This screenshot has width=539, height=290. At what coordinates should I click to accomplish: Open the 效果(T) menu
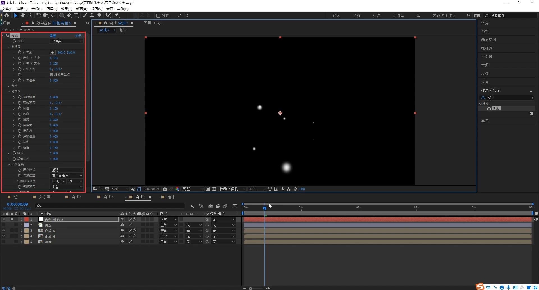(x=67, y=9)
